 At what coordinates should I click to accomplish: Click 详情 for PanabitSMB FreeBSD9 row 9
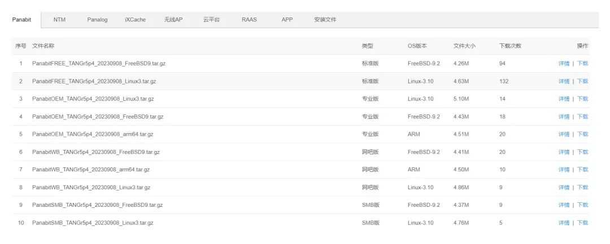pos(564,205)
